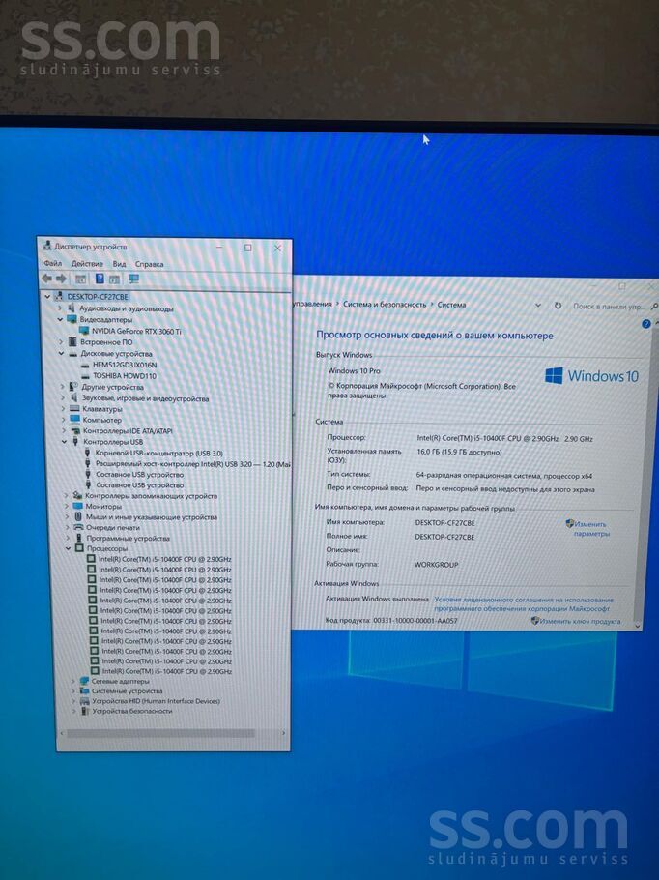The width and height of the screenshot is (659, 880).
Task: Click the HFM512GD3JX016N disk drive icon
Action: (x=85, y=365)
